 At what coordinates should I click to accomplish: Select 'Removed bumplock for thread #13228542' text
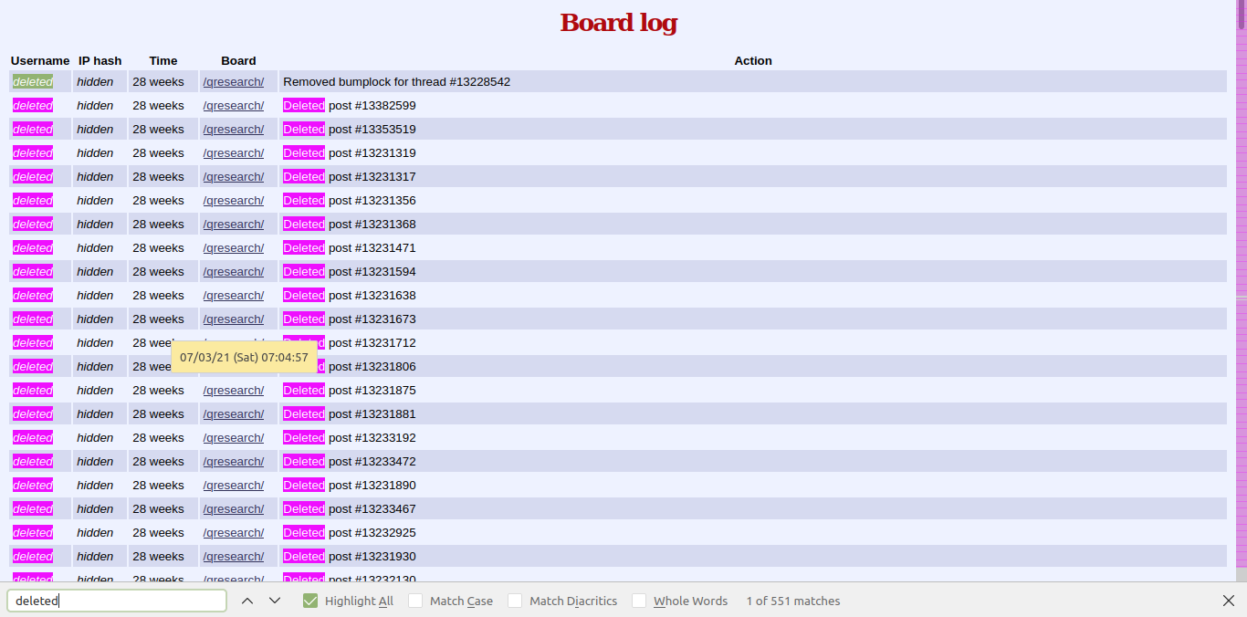point(397,82)
